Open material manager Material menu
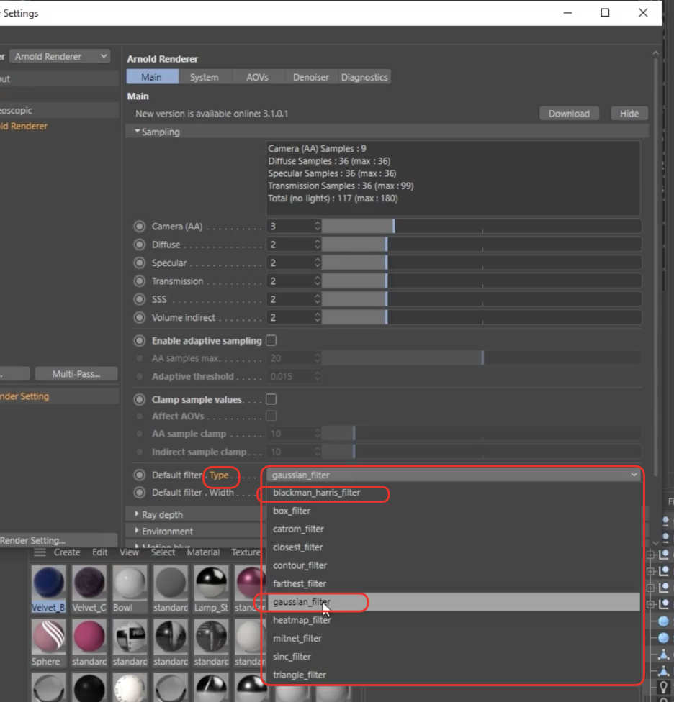This screenshot has height=702, width=674. pos(204,552)
